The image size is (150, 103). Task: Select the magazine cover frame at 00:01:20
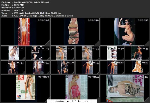pyautogui.click(x=25, y=88)
